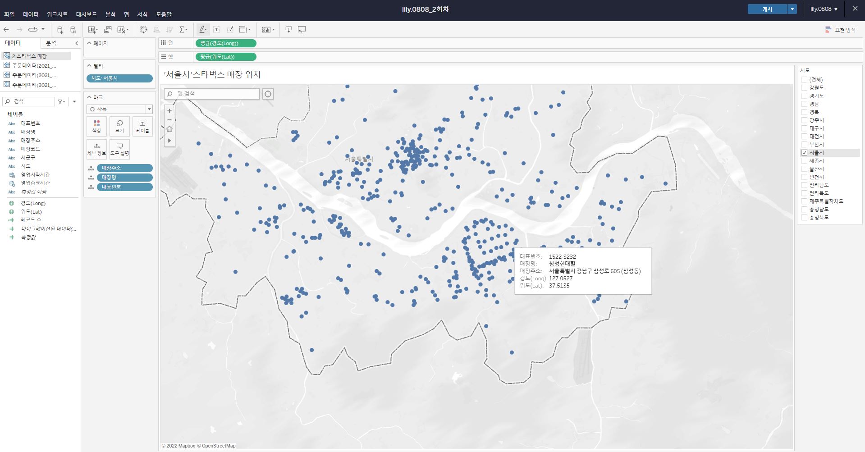Collapse the data pane with chevron
This screenshot has width=865, height=452.
[x=77, y=43]
